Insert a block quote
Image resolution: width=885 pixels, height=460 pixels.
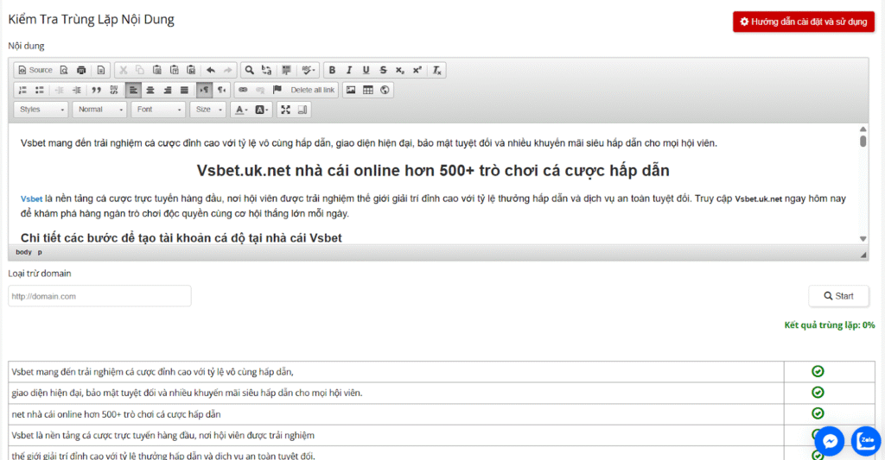97,90
